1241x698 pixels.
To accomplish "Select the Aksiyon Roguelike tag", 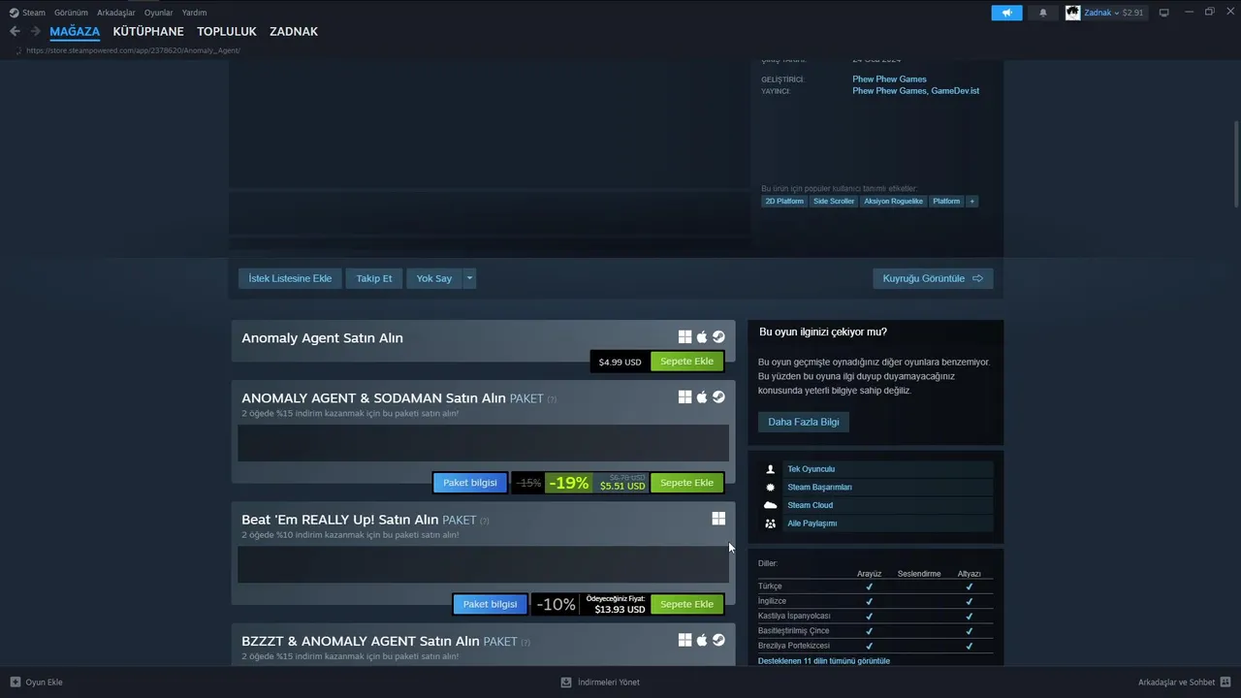I will [894, 202].
